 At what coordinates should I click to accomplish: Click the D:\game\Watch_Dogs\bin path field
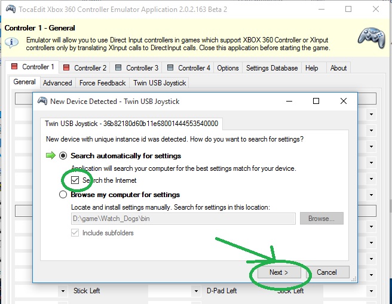point(183,219)
